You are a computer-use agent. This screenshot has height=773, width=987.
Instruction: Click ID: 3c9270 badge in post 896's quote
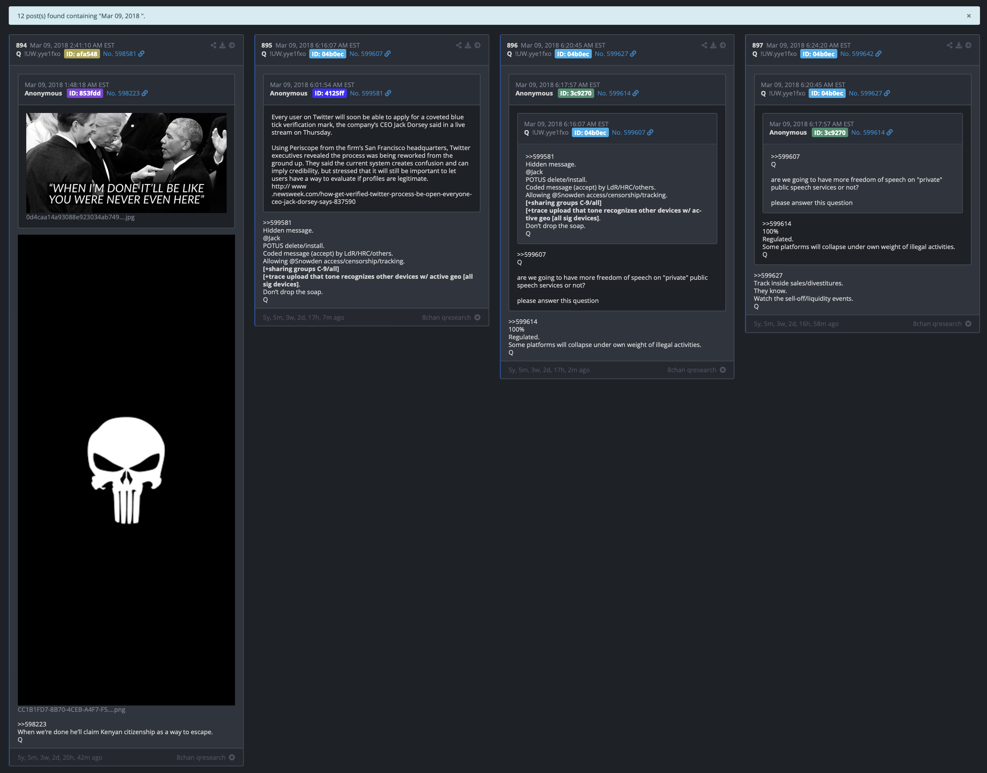click(576, 93)
